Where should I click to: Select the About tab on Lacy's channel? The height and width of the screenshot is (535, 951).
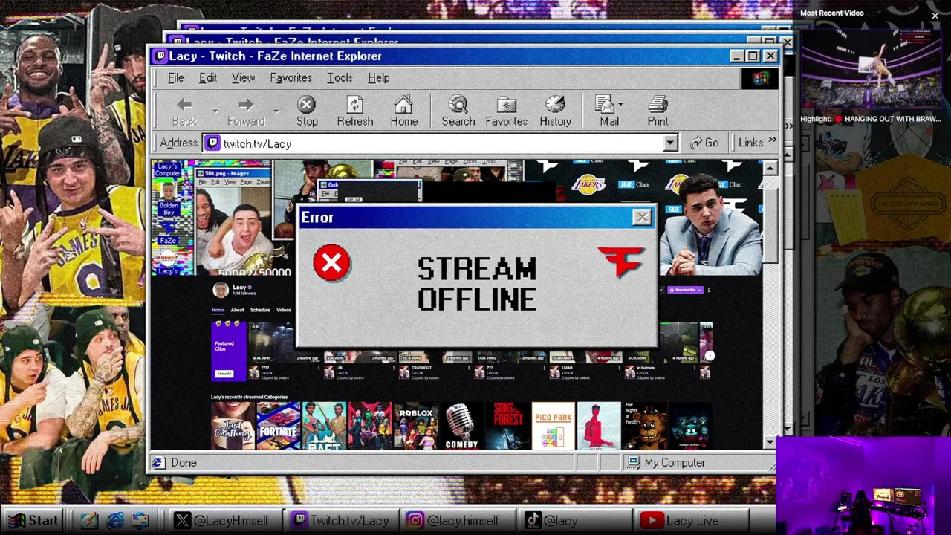tap(237, 310)
